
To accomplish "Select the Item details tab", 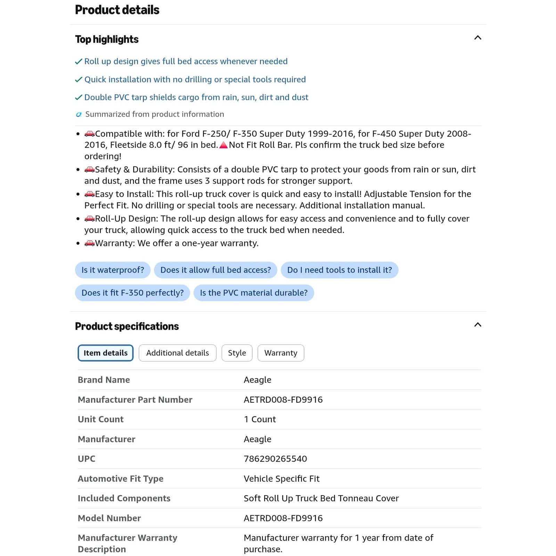I will pos(106,353).
